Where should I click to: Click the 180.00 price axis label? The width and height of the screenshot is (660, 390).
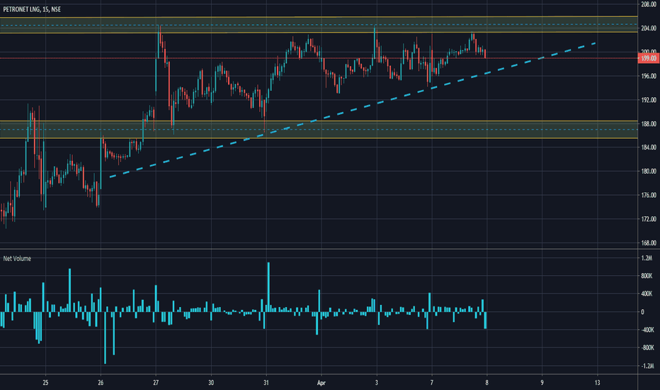pyautogui.click(x=649, y=171)
